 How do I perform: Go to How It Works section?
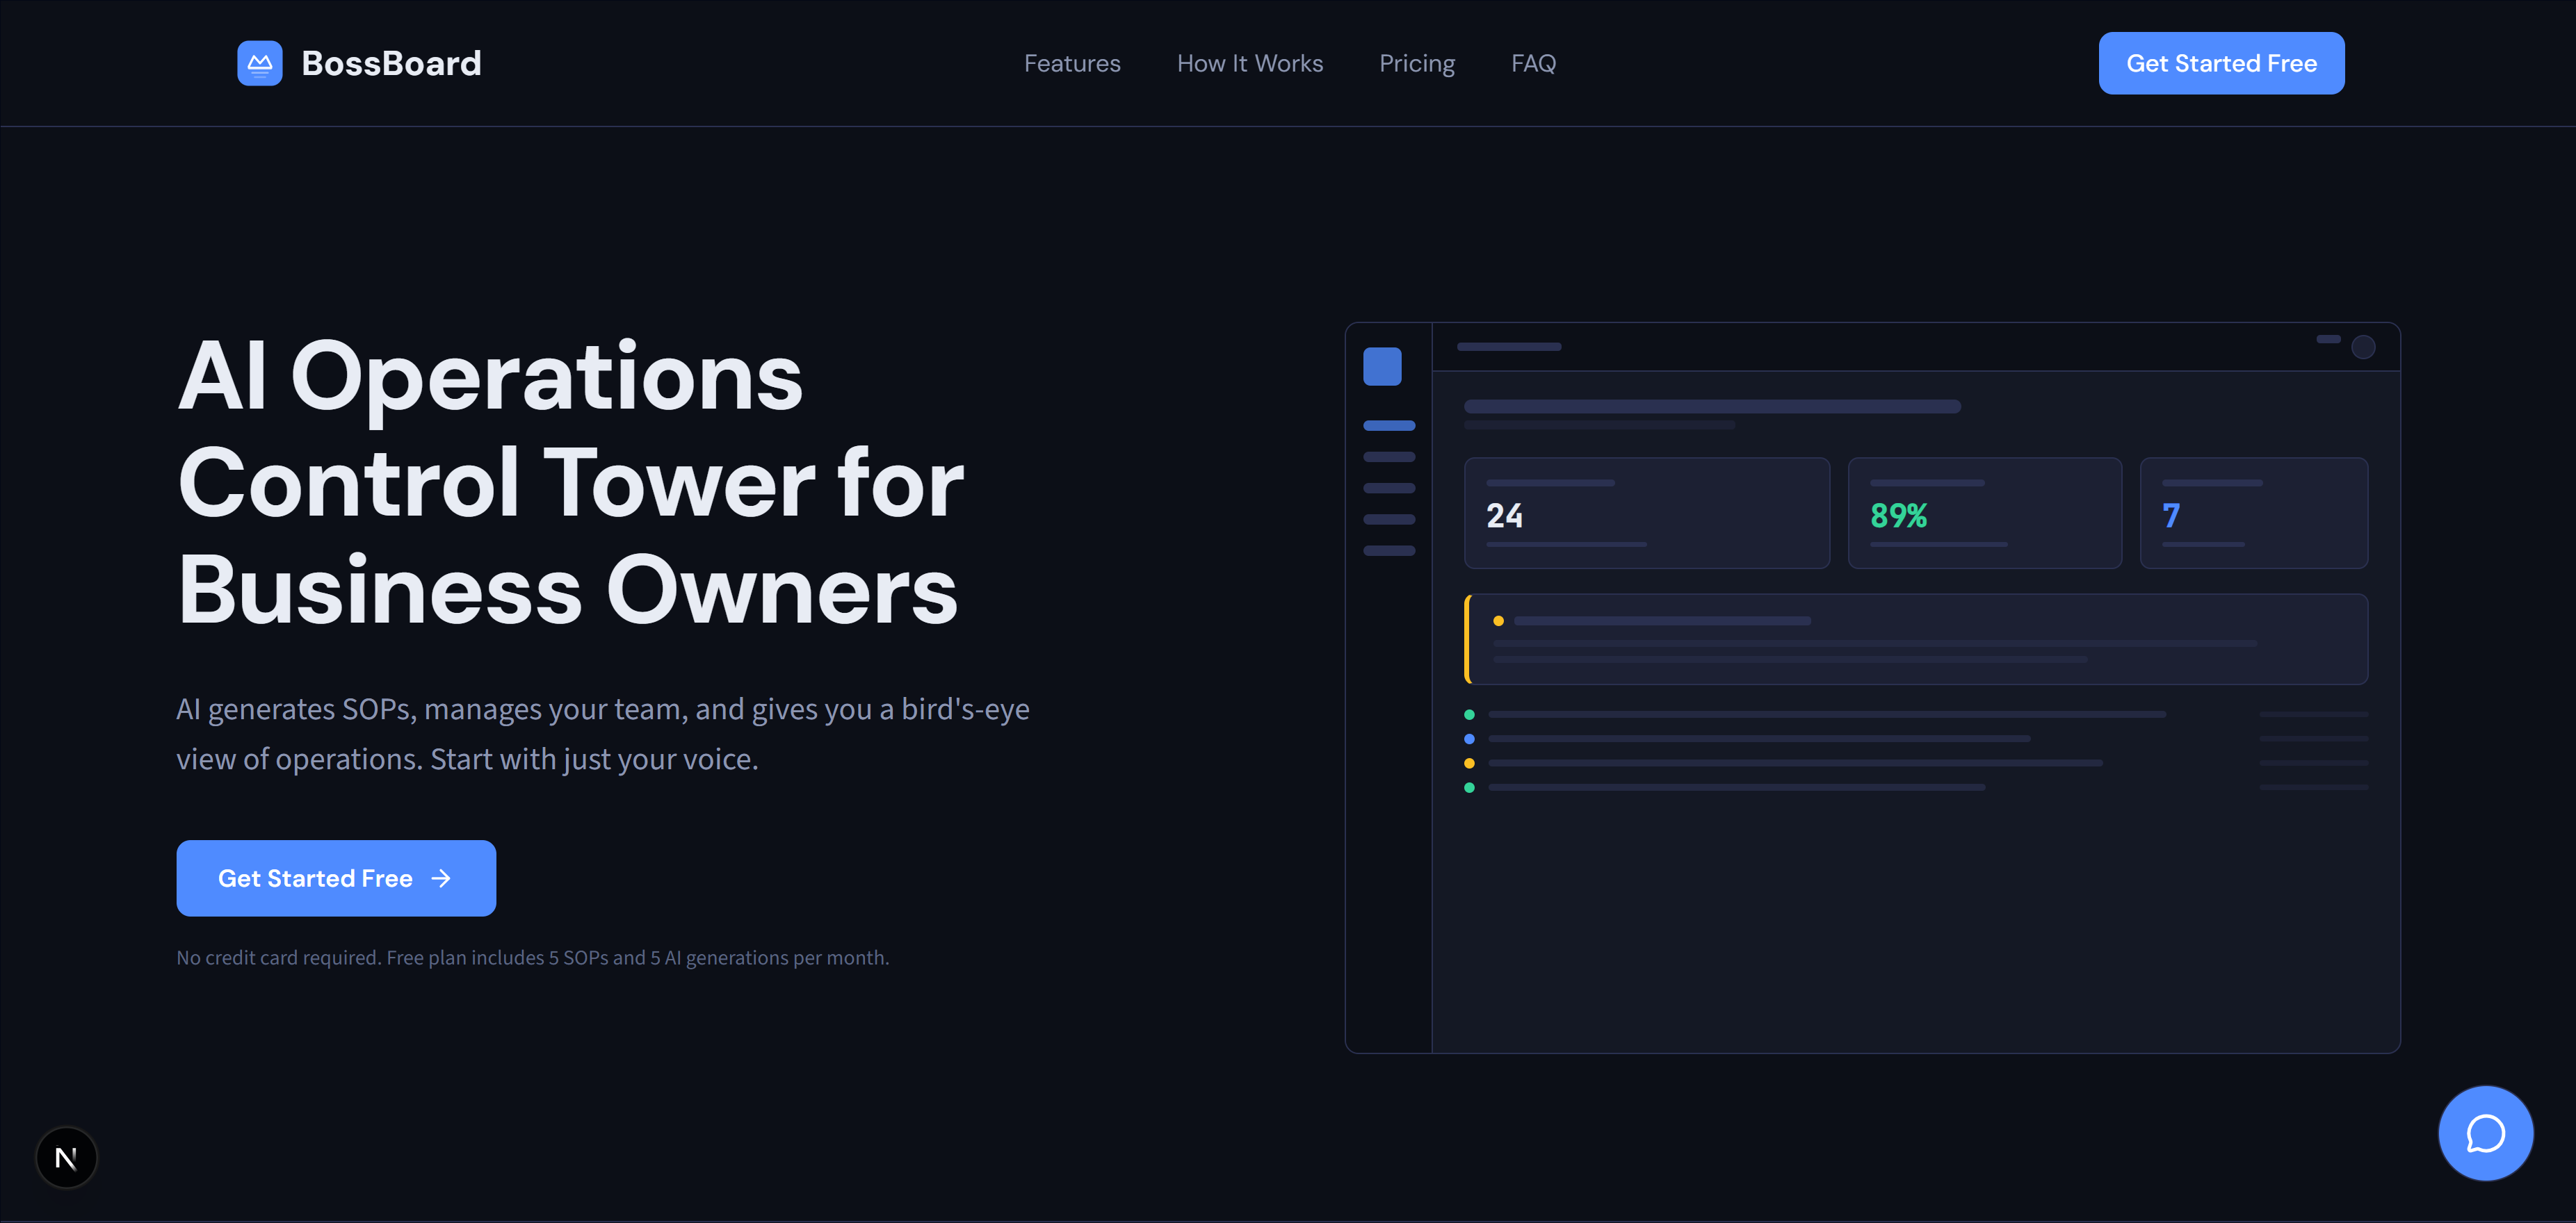tap(1249, 63)
